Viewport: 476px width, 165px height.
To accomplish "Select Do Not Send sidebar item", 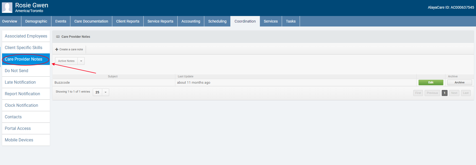I will (16, 71).
